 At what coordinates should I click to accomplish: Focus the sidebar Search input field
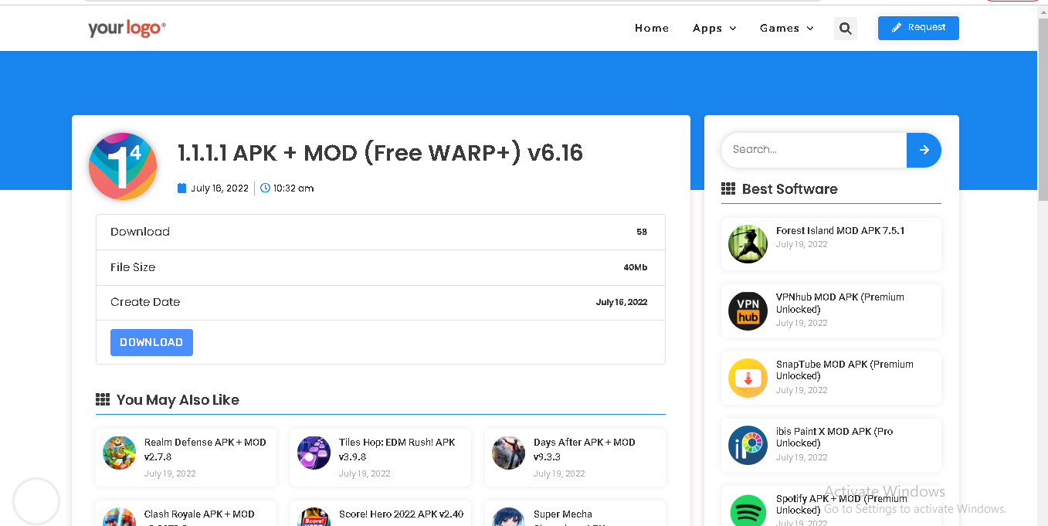point(814,150)
